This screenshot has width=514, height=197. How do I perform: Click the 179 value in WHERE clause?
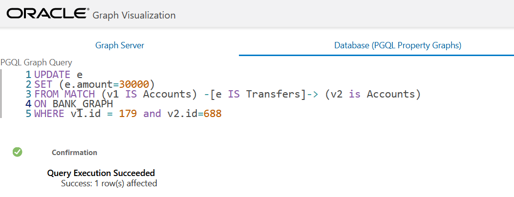128,114
